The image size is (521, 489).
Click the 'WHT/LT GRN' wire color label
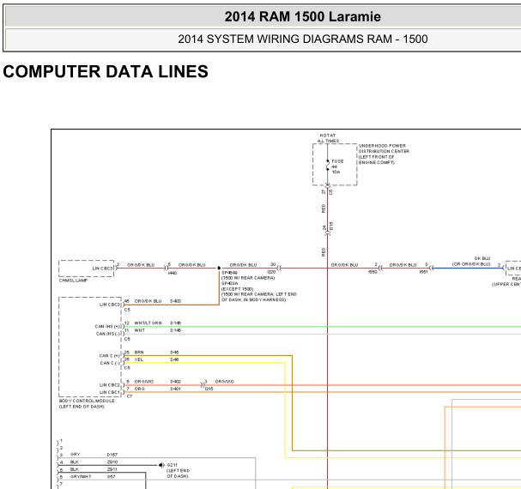[x=148, y=323]
